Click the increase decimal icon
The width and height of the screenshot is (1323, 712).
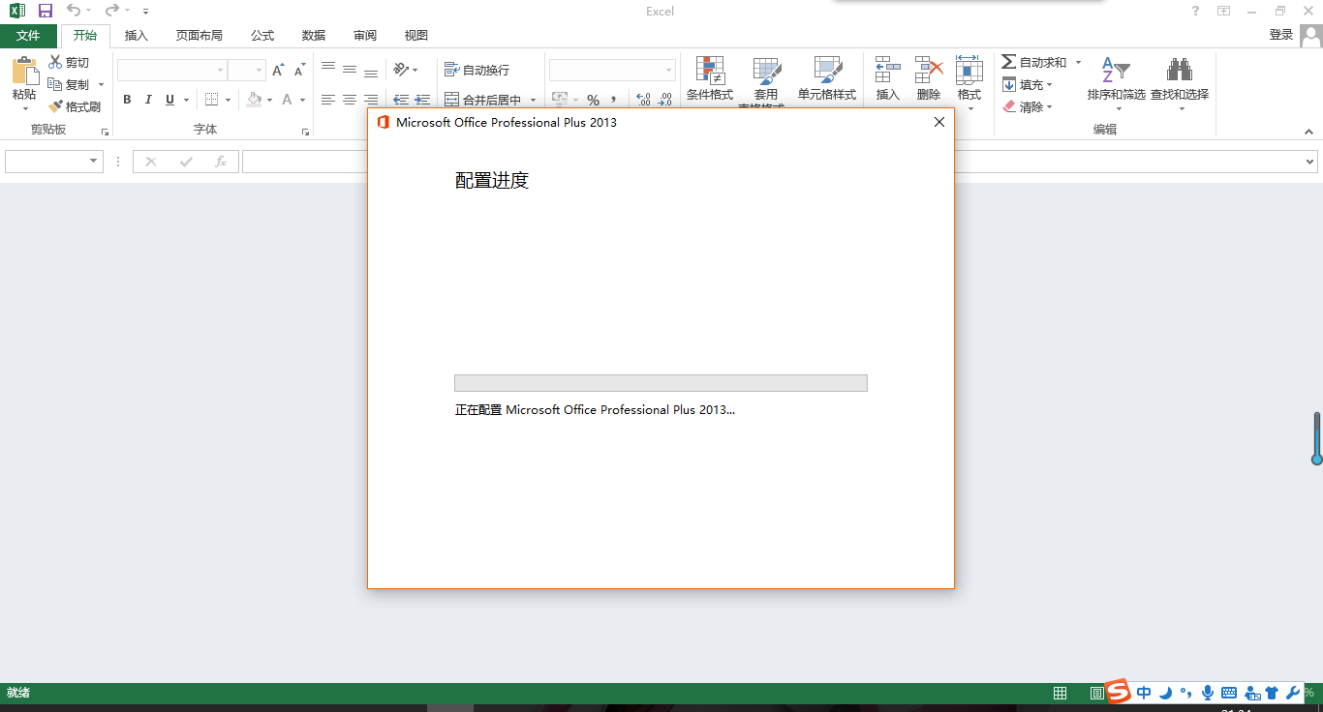click(x=643, y=100)
